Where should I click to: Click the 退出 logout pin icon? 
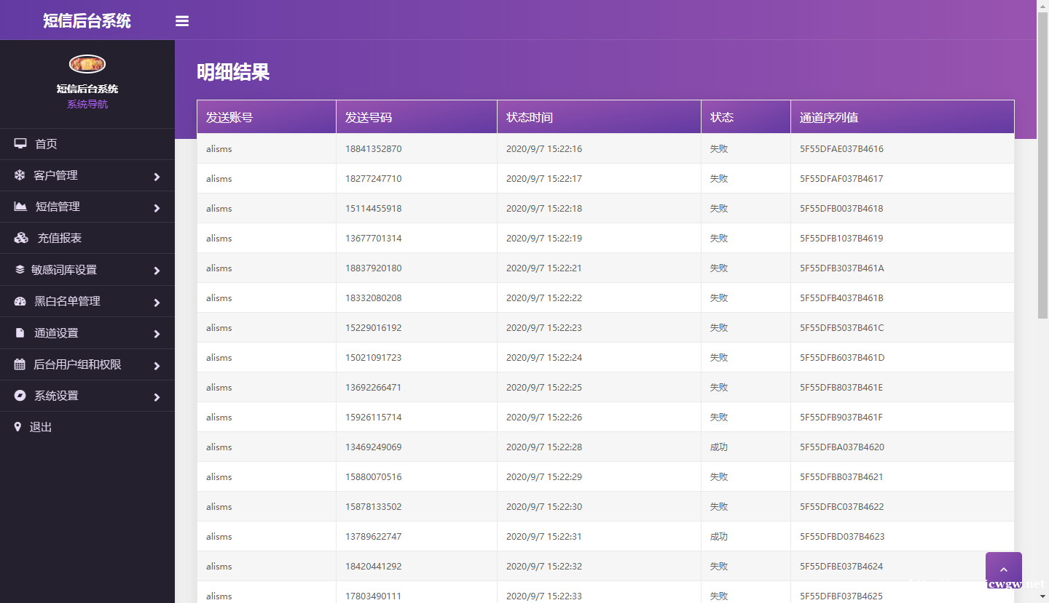(18, 427)
